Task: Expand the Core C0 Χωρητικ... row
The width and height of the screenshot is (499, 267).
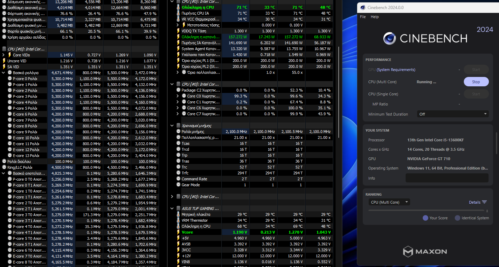Action: [x=178, y=96]
